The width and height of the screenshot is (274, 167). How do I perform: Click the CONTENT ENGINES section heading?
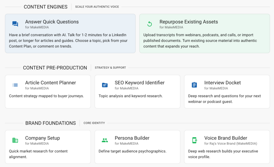45,7
